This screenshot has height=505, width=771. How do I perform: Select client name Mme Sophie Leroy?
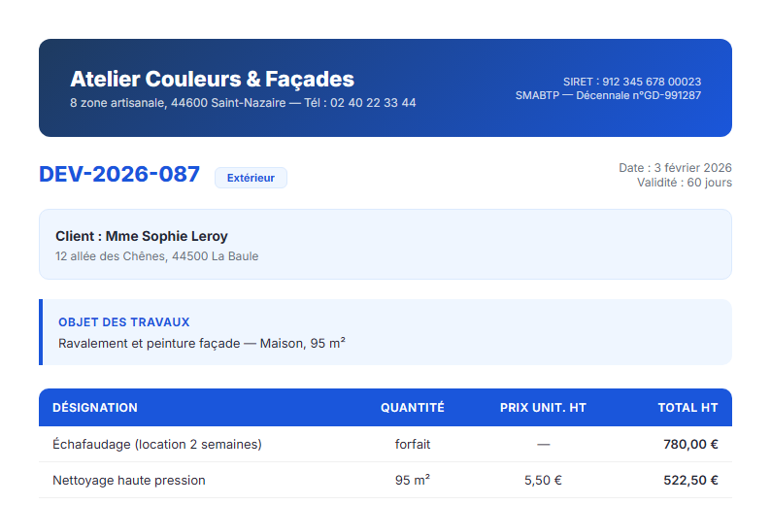pyautogui.click(x=142, y=236)
